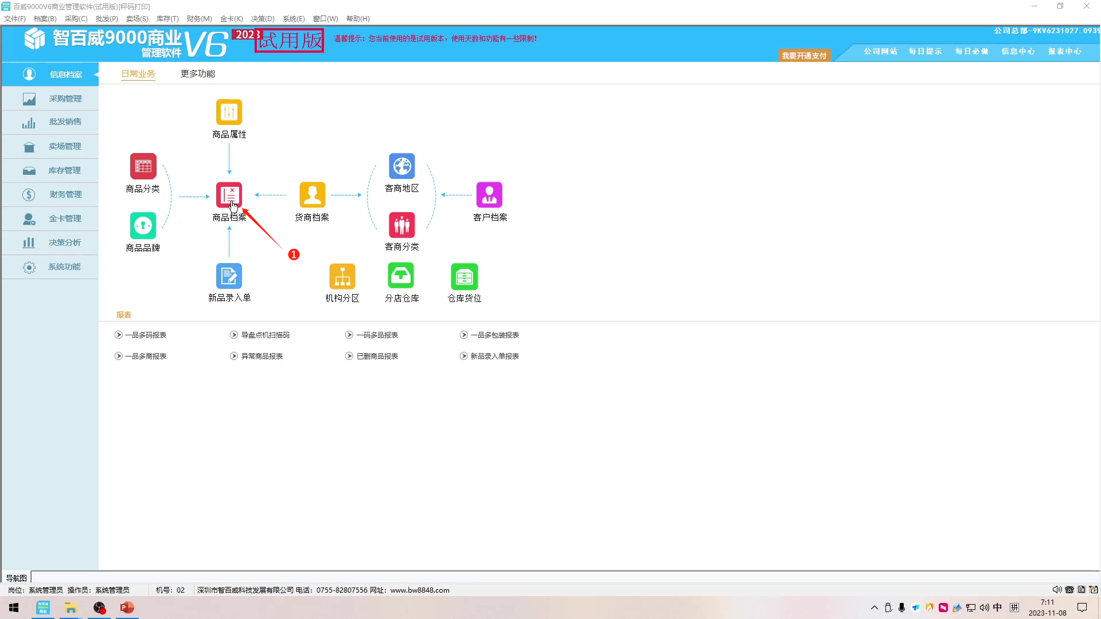Click the PowerPoint icon in the taskbar
This screenshot has width=1101, height=619.
pyautogui.click(x=127, y=608)
